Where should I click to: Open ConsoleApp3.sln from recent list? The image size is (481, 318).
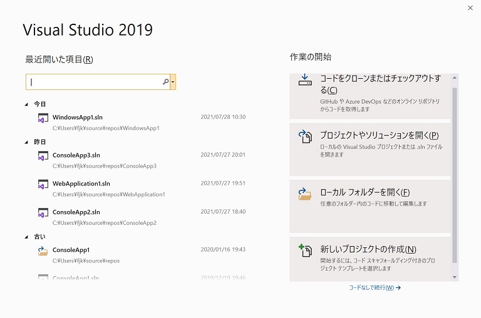coord(142,160)
